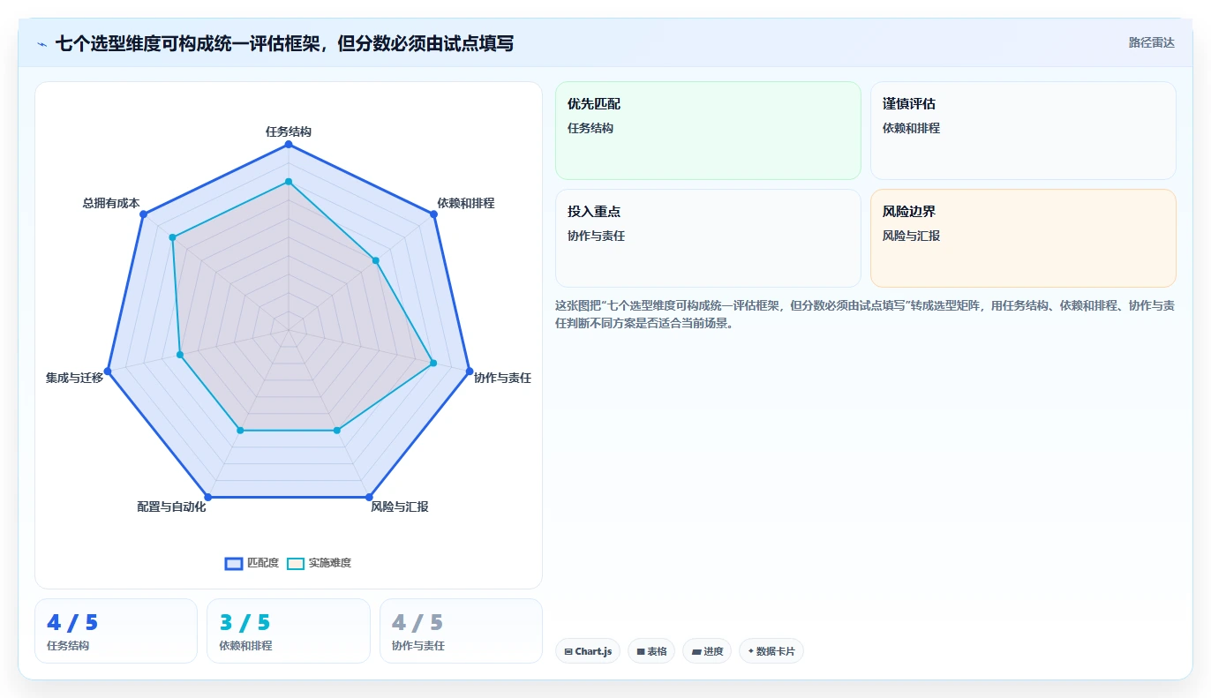The height and width of the screenshot is (698, 1211).
Task: Click the 匹配度 data point at 任务结构
Action: pos(288,144)
